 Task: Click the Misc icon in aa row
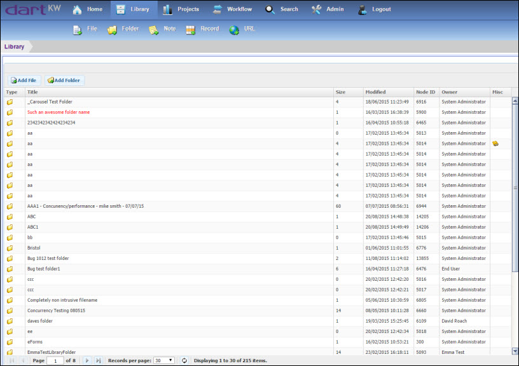coord(495,144)
